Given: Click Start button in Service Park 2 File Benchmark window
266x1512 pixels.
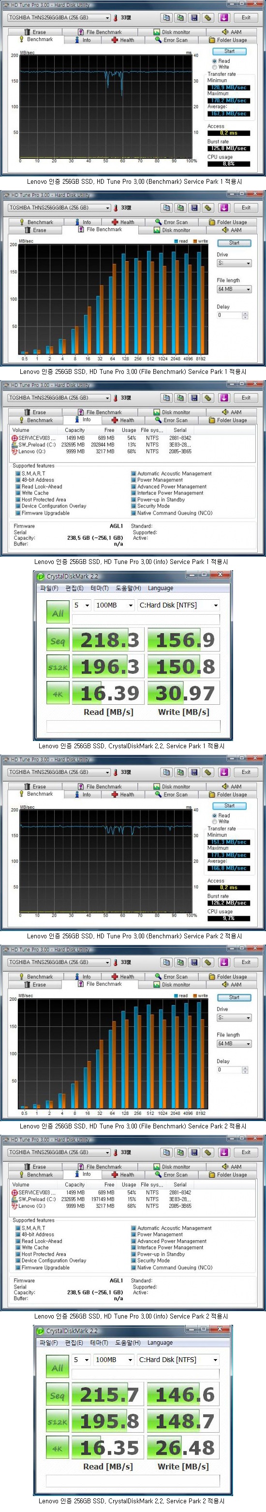Looking at the screenshot, I should (x=234, y=998).
